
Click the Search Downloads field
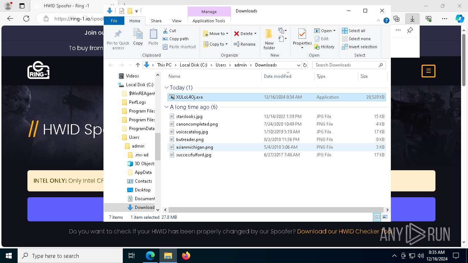349,65
